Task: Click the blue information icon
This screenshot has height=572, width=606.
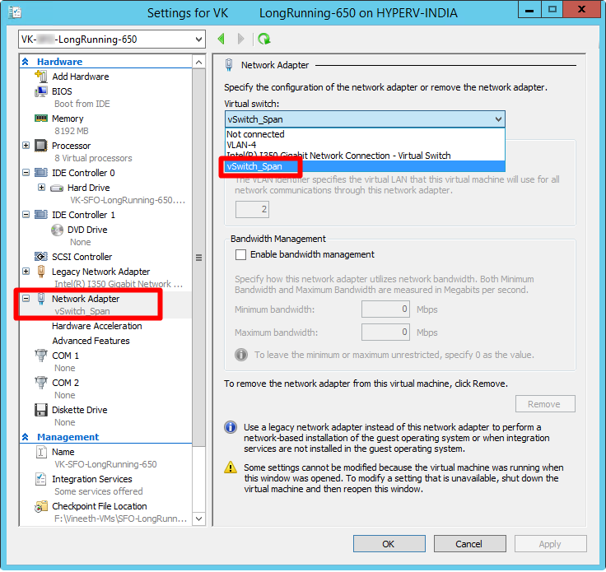Action: pyautogui.click(x=231, y=427)
